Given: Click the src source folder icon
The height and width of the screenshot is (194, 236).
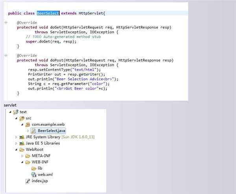Looking at the screenshot, I should [22, 118].
